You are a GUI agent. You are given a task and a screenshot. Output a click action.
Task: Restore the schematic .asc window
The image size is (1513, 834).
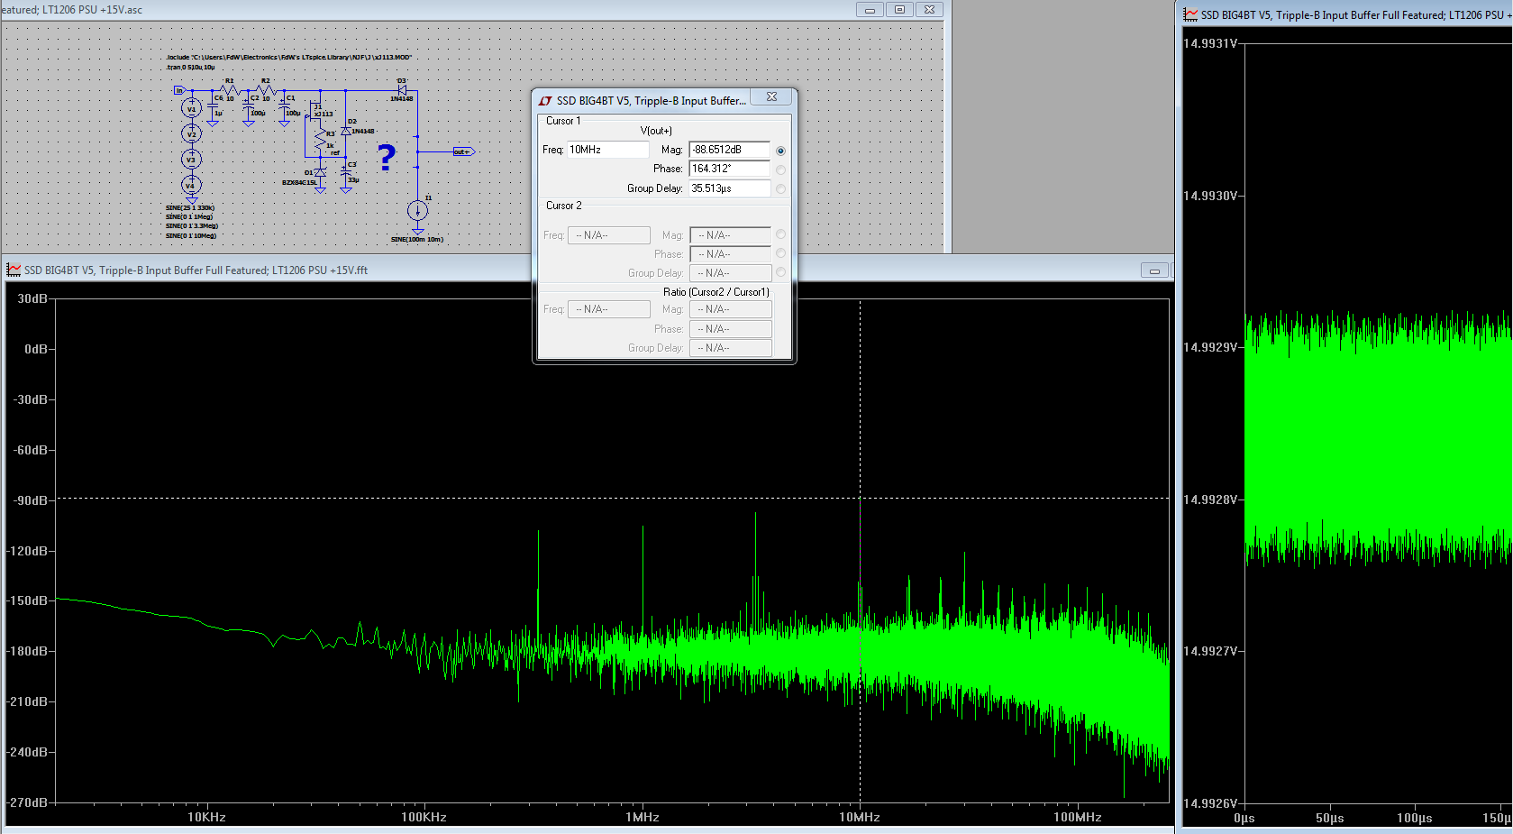pos(899,10)
